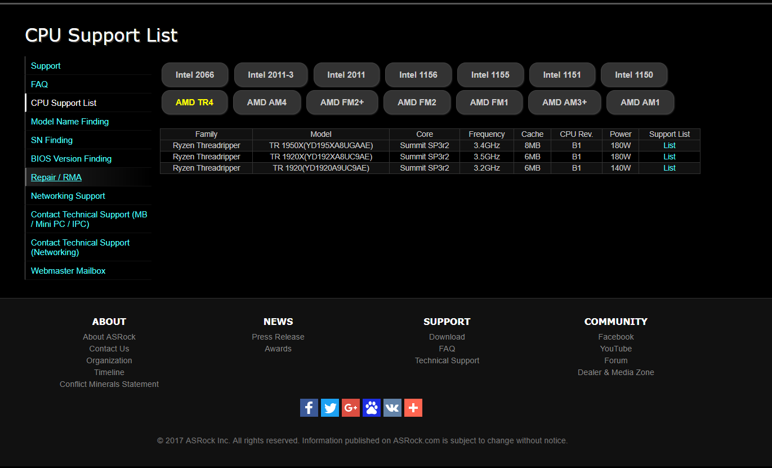Click the Model column header
The width and height of the screenshot is (772, 468).
tap(321, 134)
